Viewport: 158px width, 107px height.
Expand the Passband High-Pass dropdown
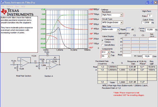pyautogui.click(x=121, y=15)
